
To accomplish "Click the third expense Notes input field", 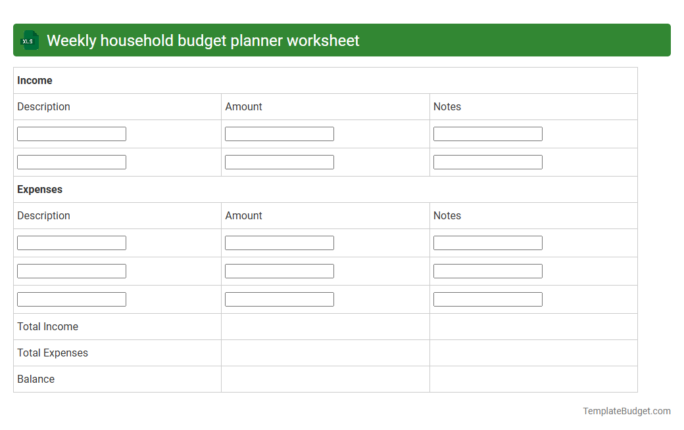I will coord(487,299).
